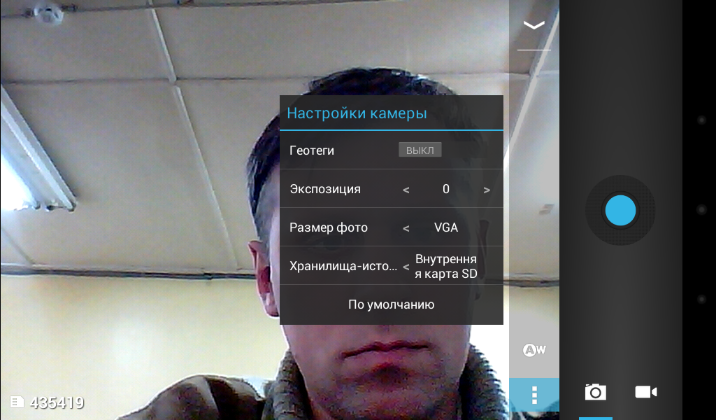Reset settings with По умолчанию

pyautogui.click(x=392, y=304)
